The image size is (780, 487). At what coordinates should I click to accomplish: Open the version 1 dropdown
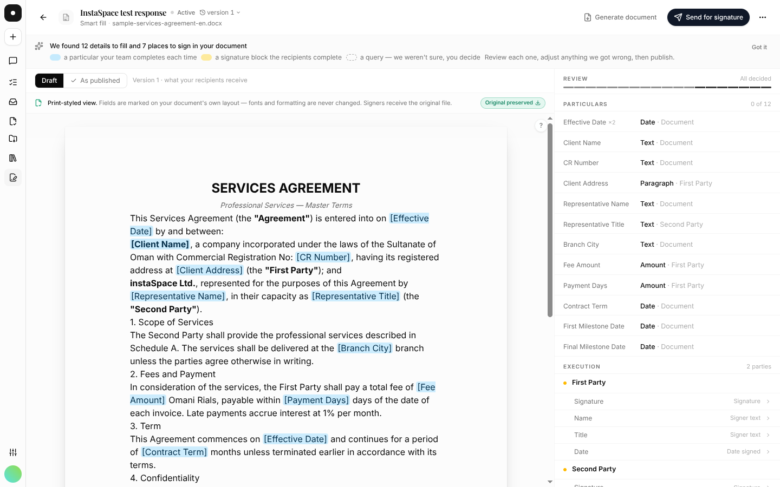pyautogui.click(x=220, y=12)
